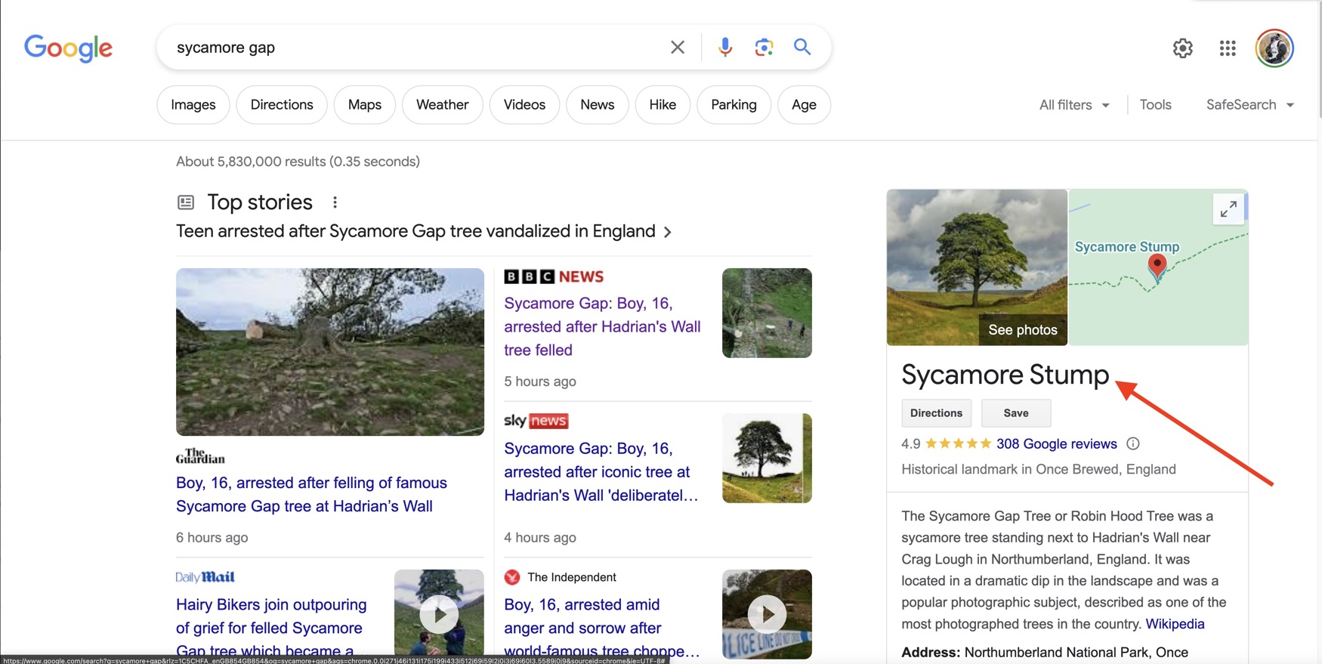The width and height of the screenshot is (1322, 664).
Task: Click into the sycamore gap search field
Action: point(415,48)
